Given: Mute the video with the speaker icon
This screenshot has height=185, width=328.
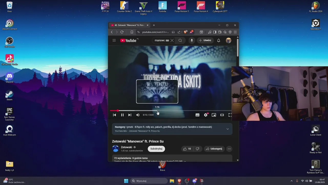Looking at the screenshot, I should [x=138, y=115].
